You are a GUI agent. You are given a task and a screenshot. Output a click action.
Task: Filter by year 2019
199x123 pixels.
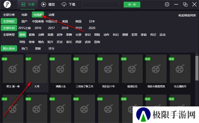click(x=78, y=28)
